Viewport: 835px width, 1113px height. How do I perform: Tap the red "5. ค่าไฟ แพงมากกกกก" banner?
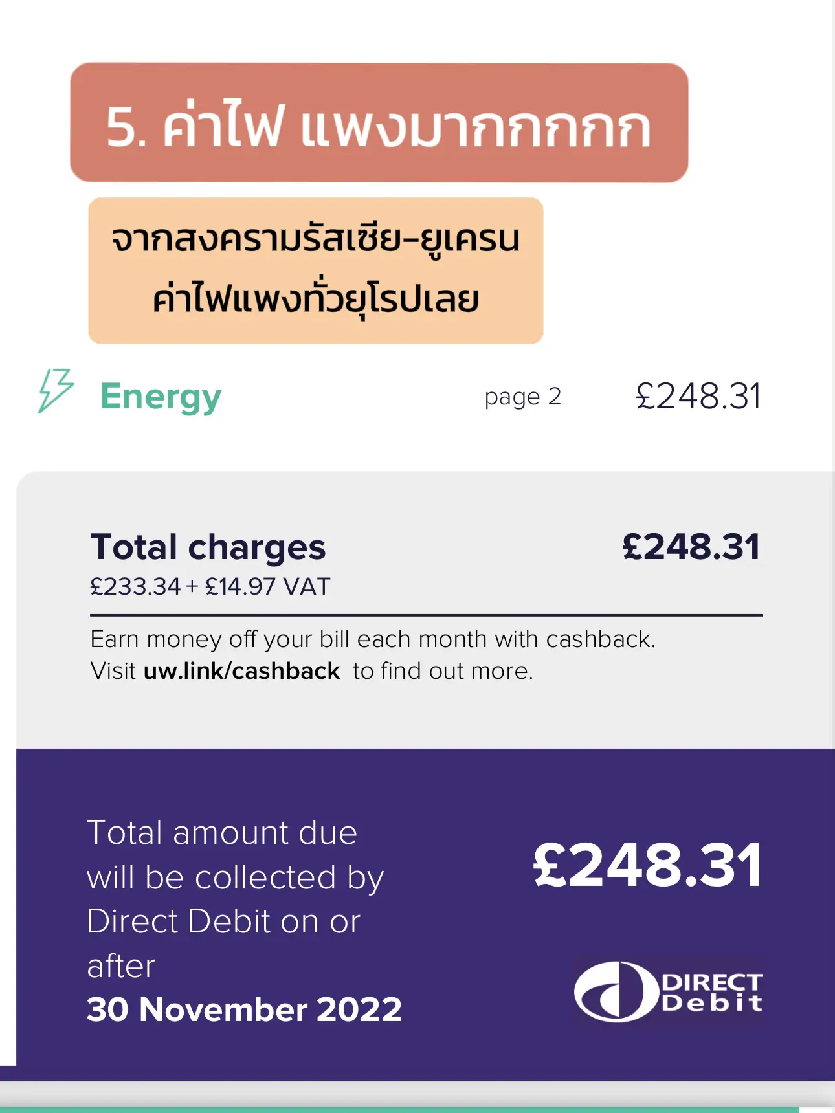tap(379, 123)
